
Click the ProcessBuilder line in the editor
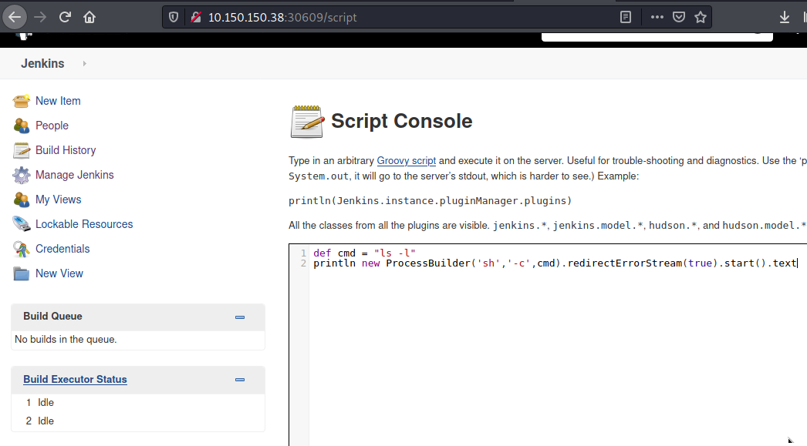point(555,263)
